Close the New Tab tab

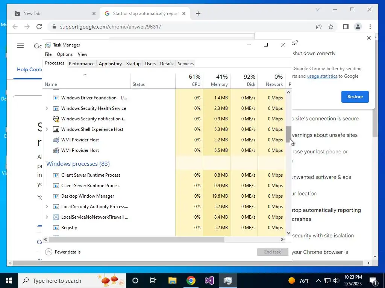(x=94, y=13)
